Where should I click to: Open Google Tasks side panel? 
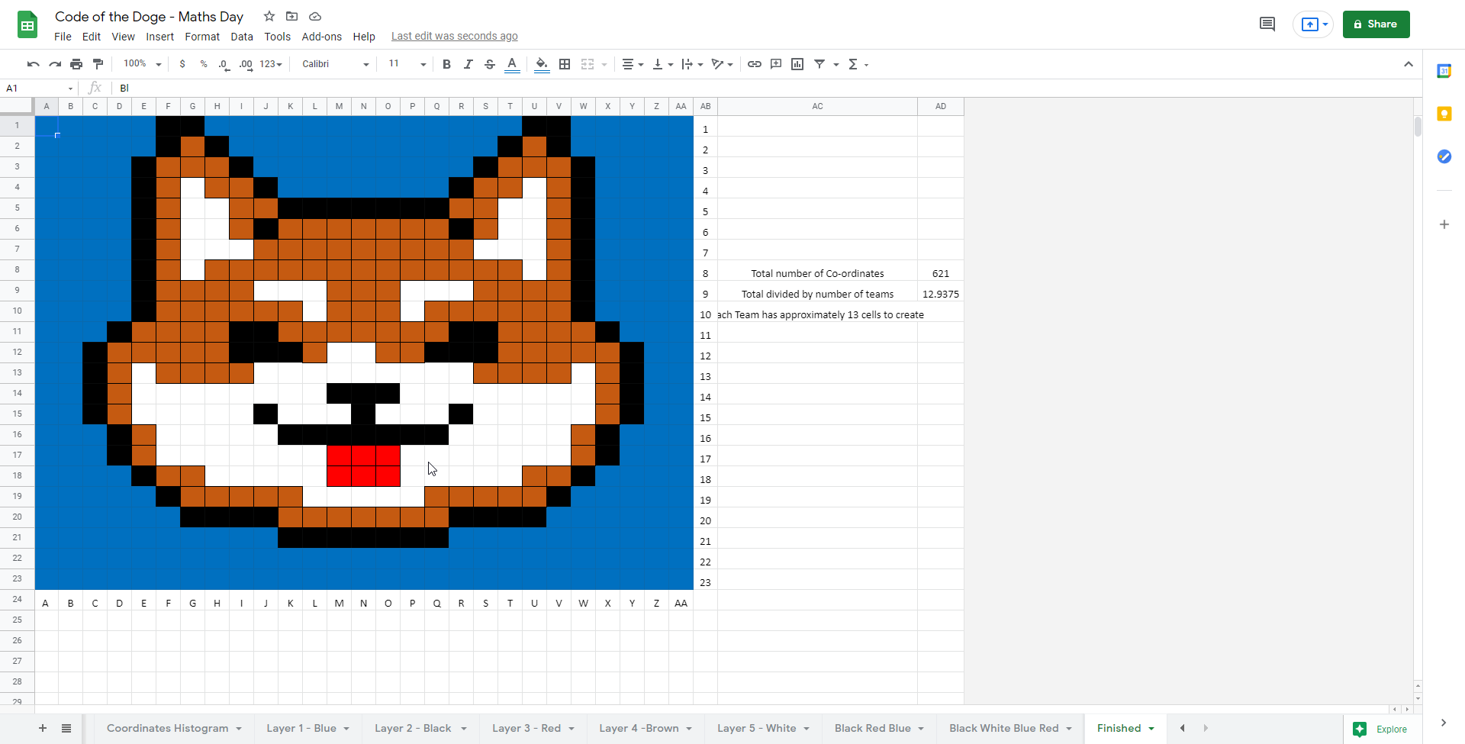point(1444,156)
